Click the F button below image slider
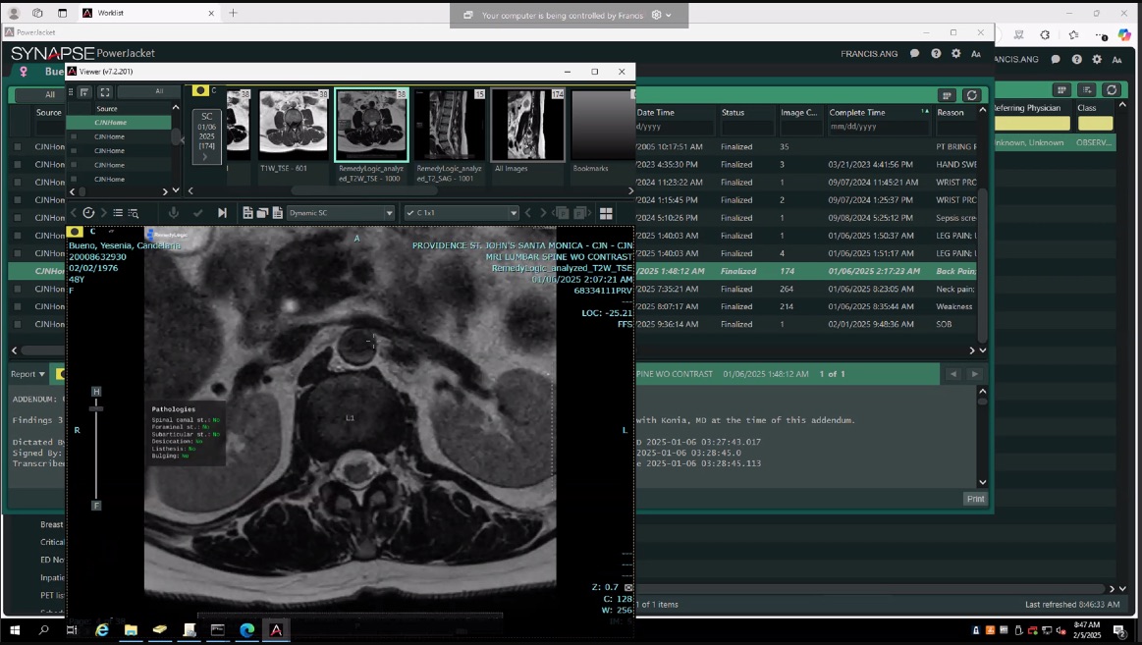1142x645 pixels. point(96,506)
